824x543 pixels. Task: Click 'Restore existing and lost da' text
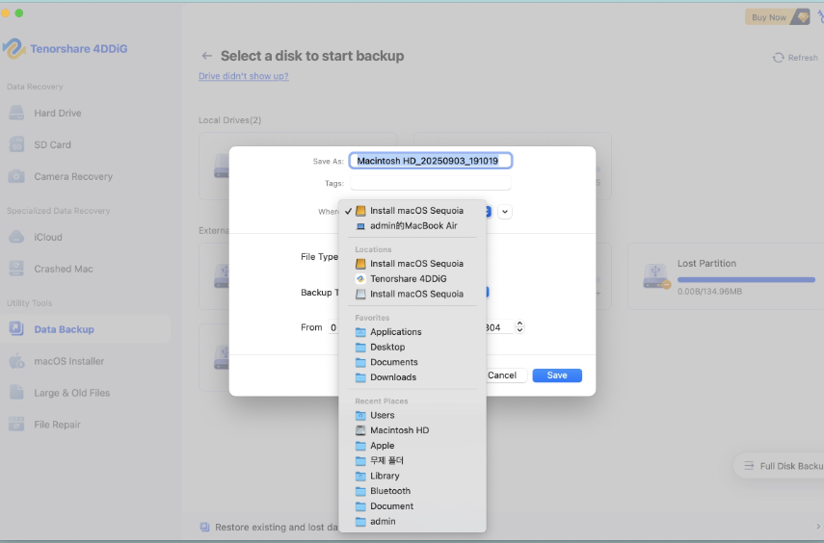coord(276,527)
